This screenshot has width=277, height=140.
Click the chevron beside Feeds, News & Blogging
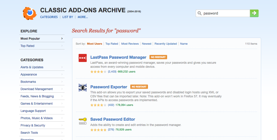coord(62,96)
